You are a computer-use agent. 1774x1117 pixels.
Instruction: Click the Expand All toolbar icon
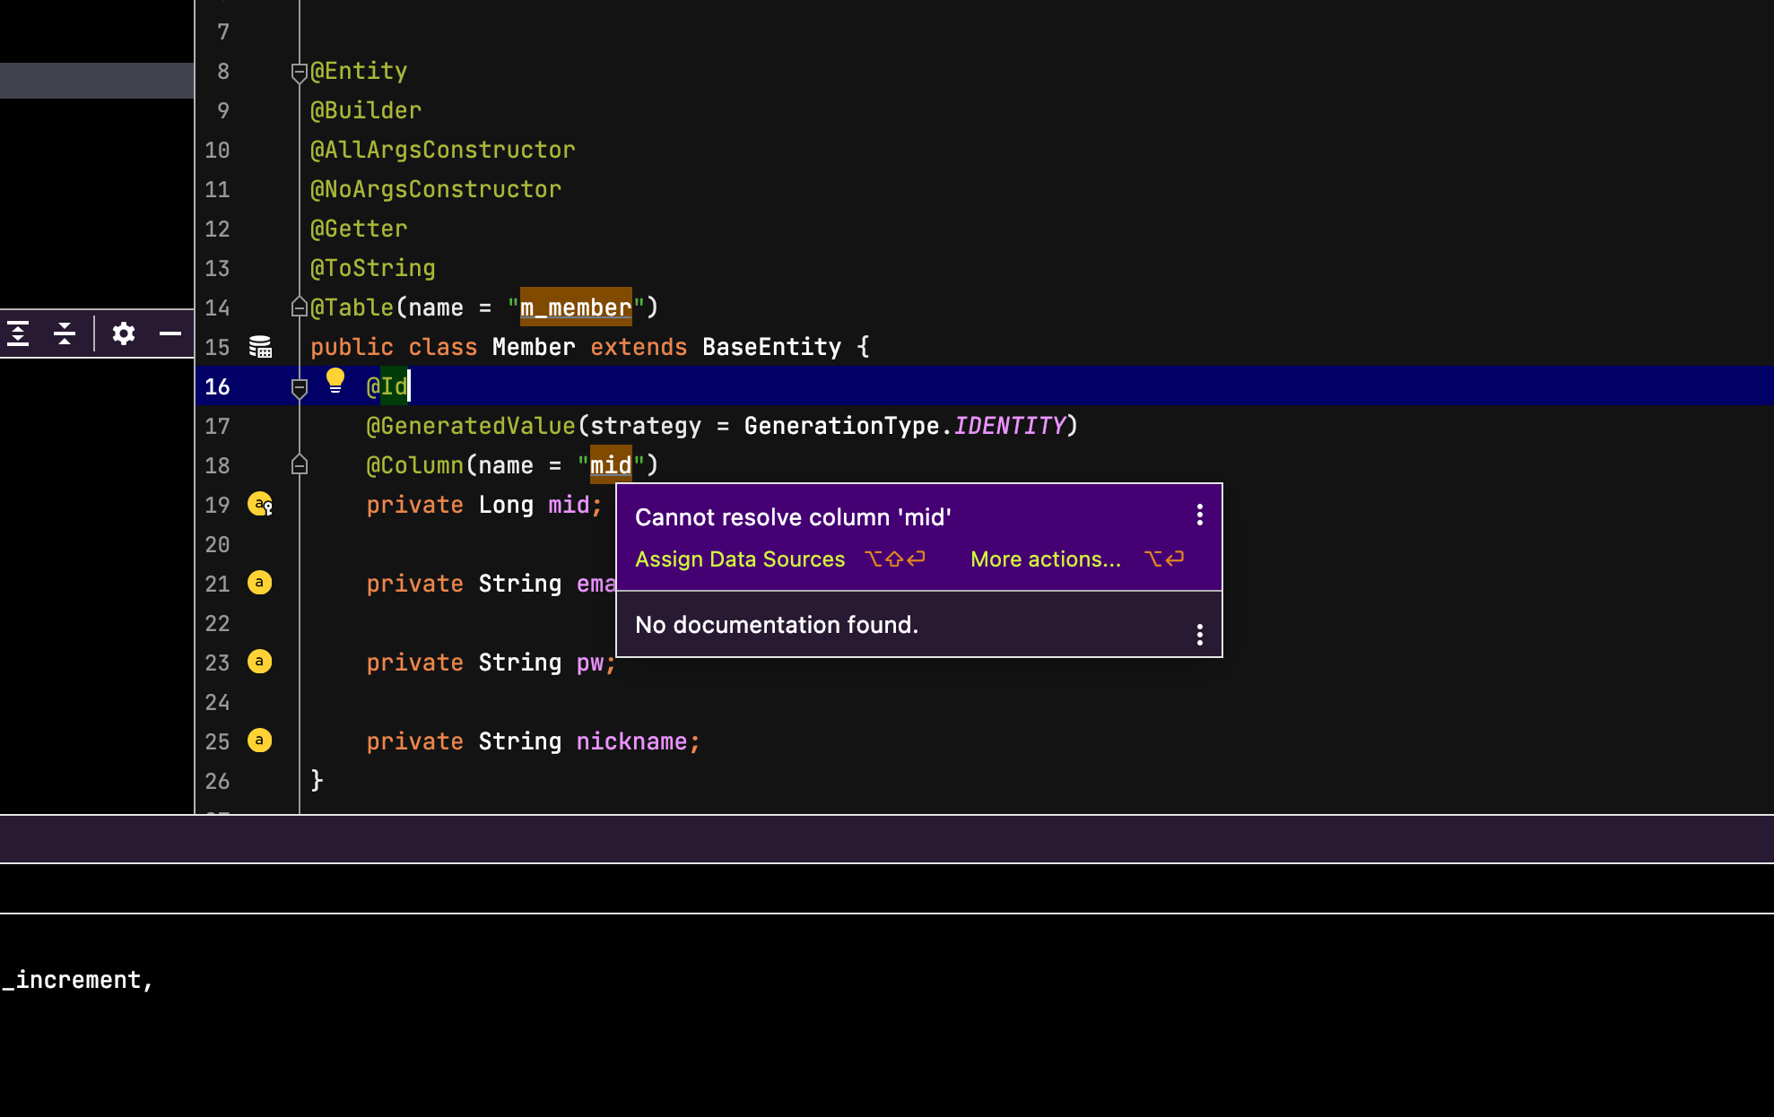click(18, 333)
